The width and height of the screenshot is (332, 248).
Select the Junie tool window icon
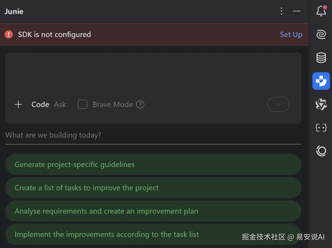pyautogui.click(x=321, y=81)
